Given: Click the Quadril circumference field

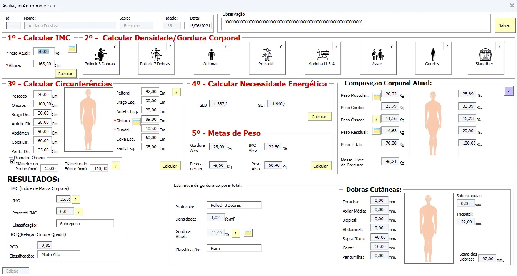Looking at the screenshot, I should (150, 128).
